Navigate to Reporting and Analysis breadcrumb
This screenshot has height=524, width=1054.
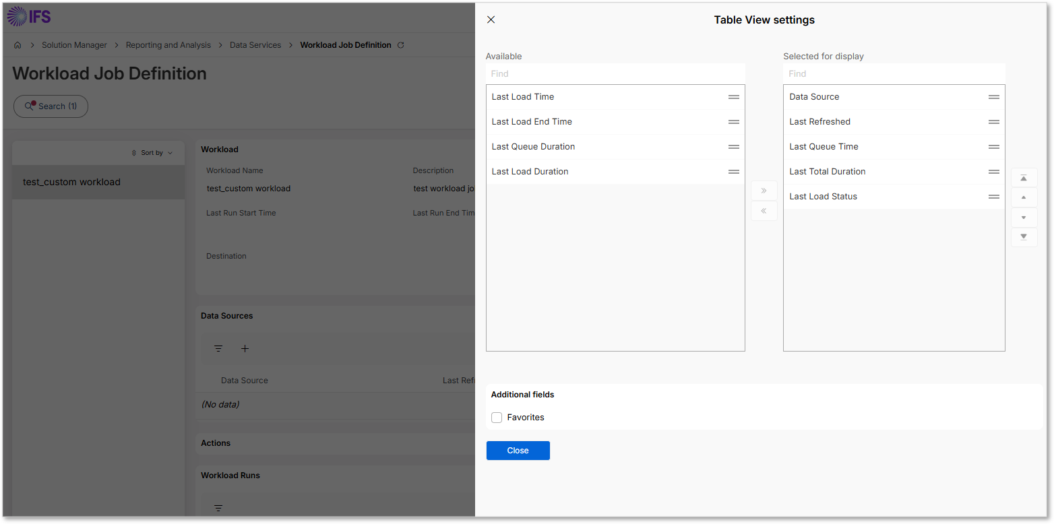click(x=168, y=45)
